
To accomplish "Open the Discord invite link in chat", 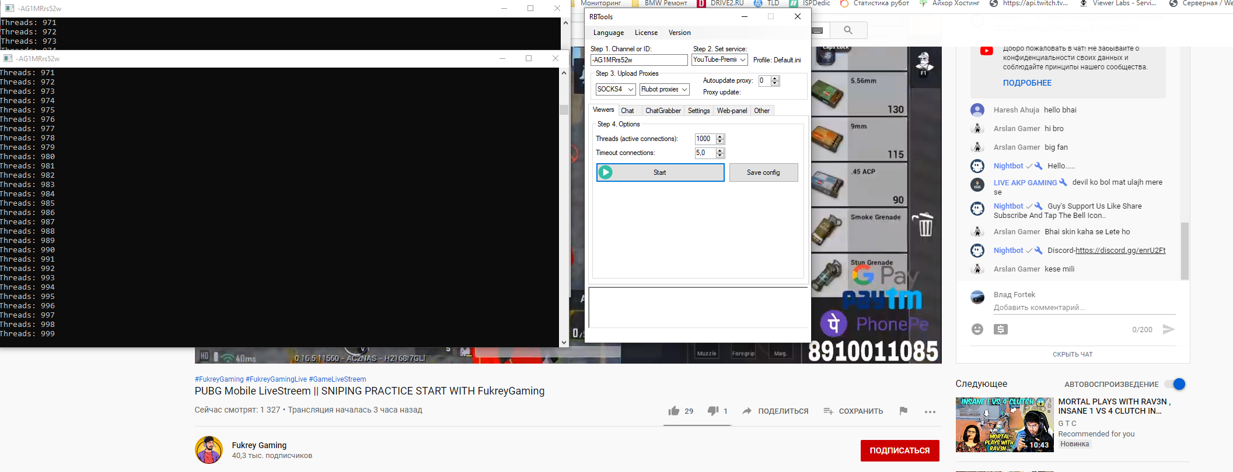I will pos(1120,251).
